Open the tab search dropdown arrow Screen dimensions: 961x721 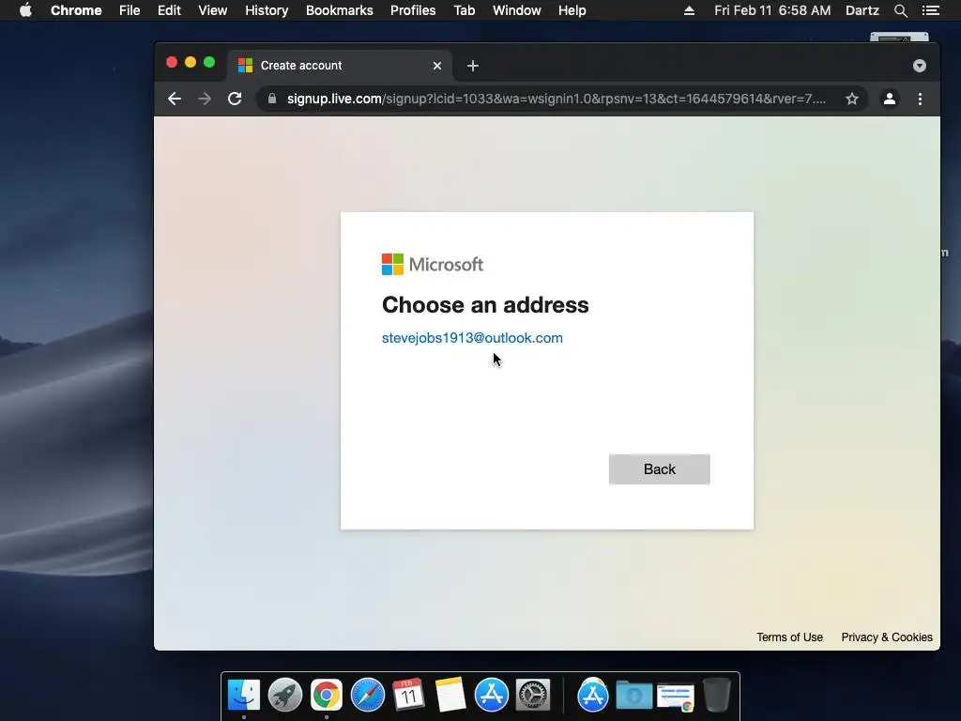click(x=920, y=66)
